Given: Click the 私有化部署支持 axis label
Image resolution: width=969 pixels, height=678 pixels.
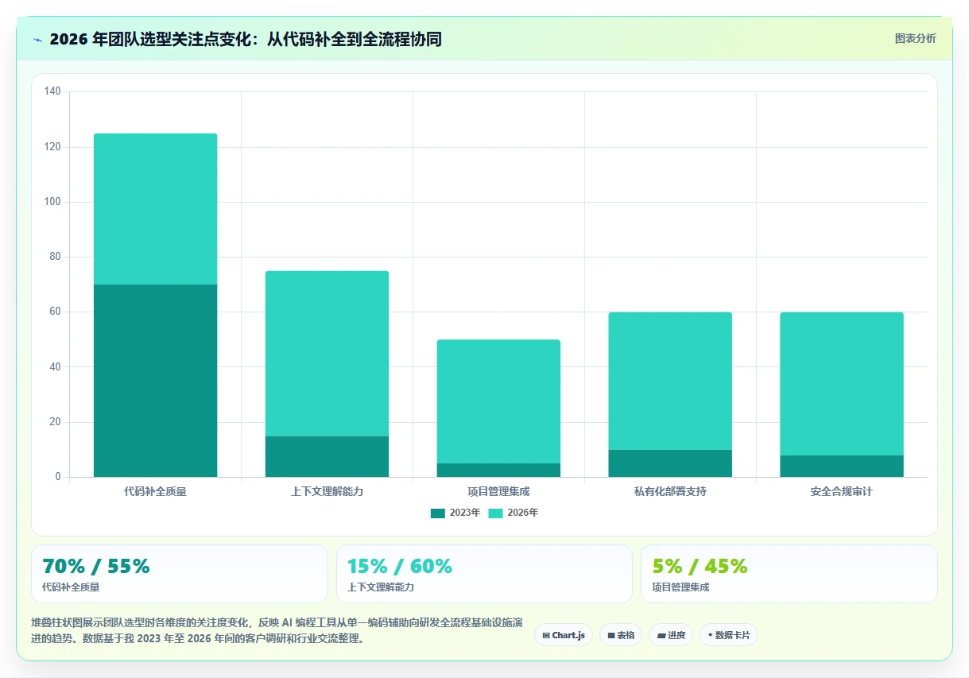Looking at the screenshot, I should coord(670,491).
